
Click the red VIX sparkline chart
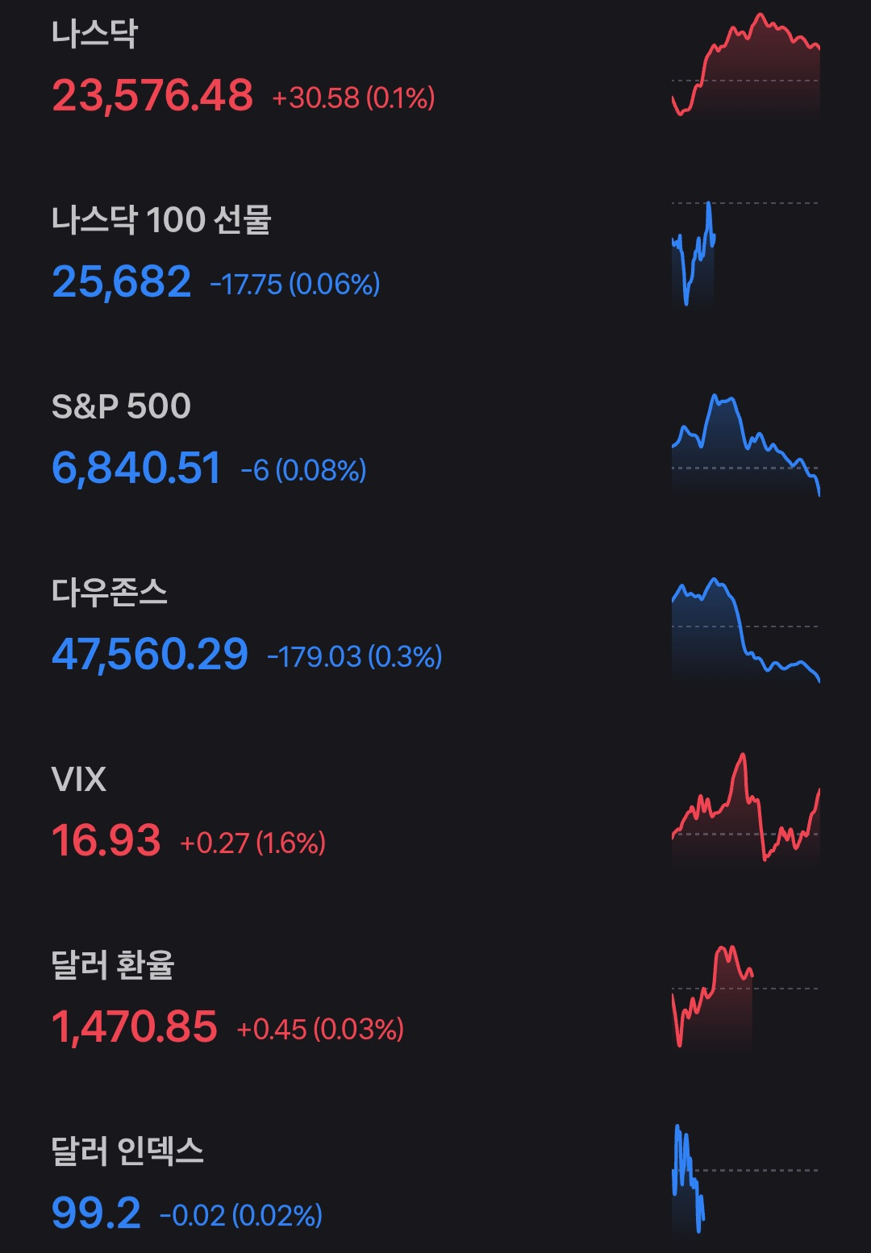[745, 809]
